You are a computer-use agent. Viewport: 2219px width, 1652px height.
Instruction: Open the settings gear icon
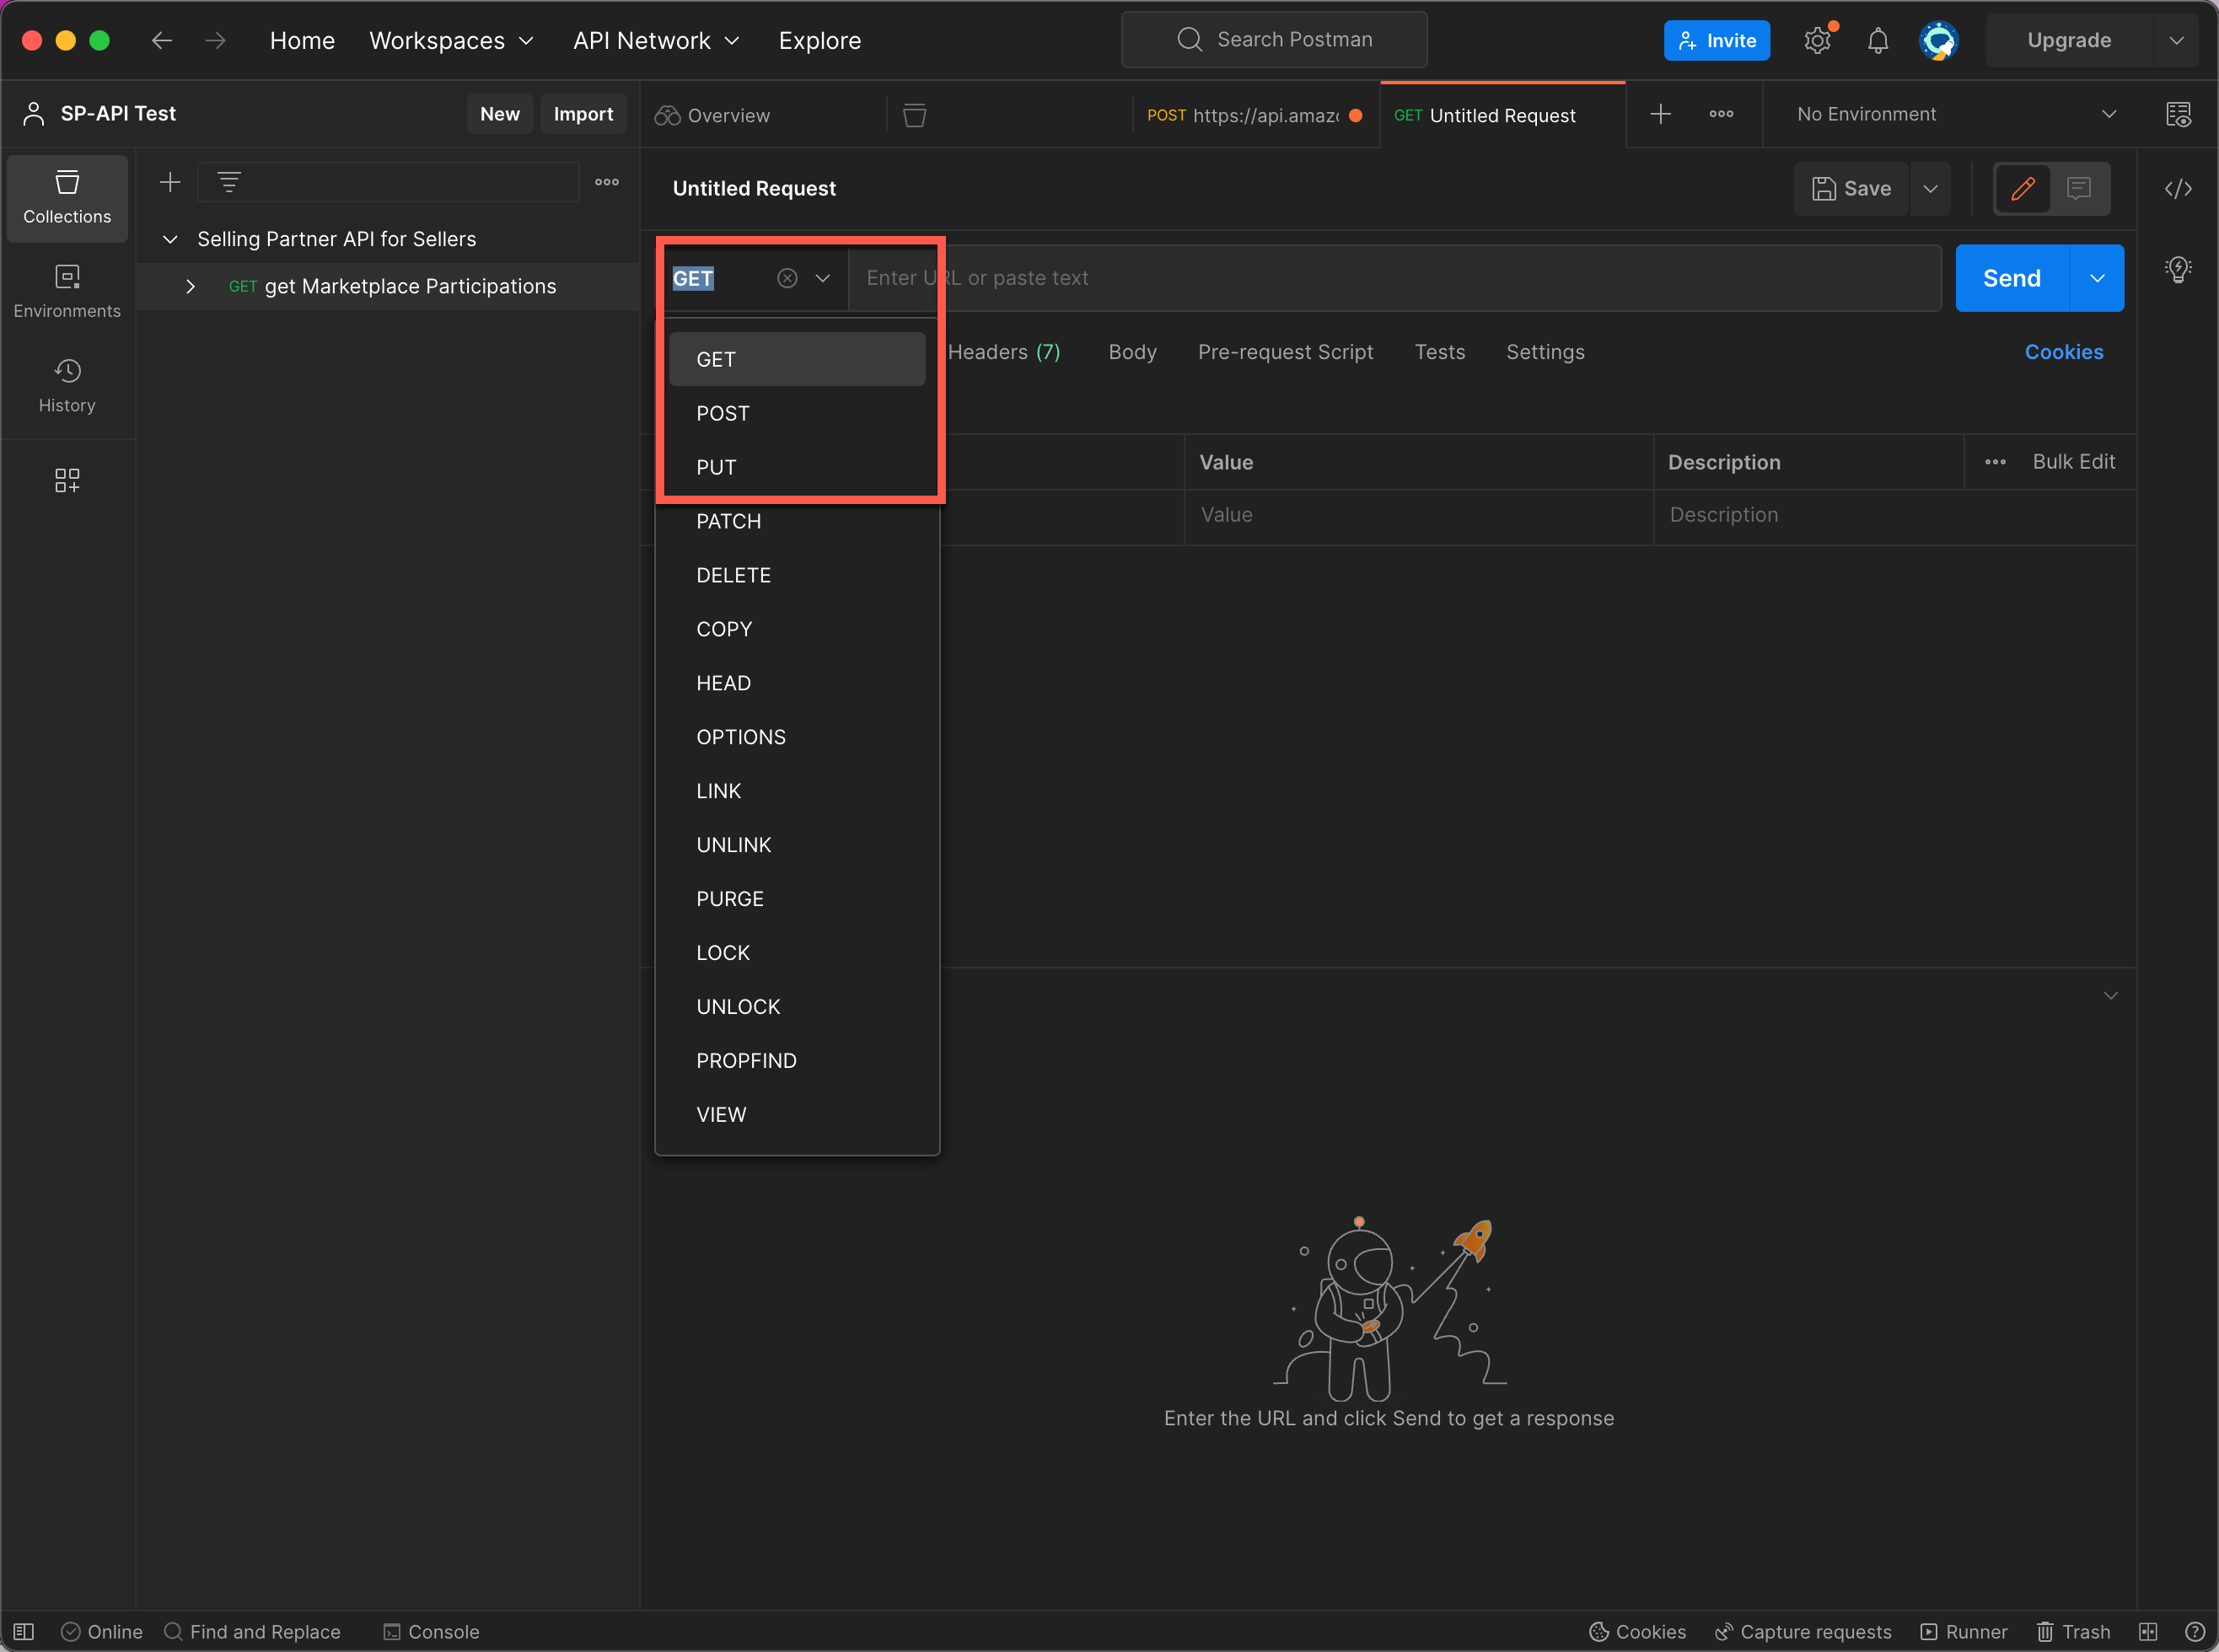[1817, 41]
